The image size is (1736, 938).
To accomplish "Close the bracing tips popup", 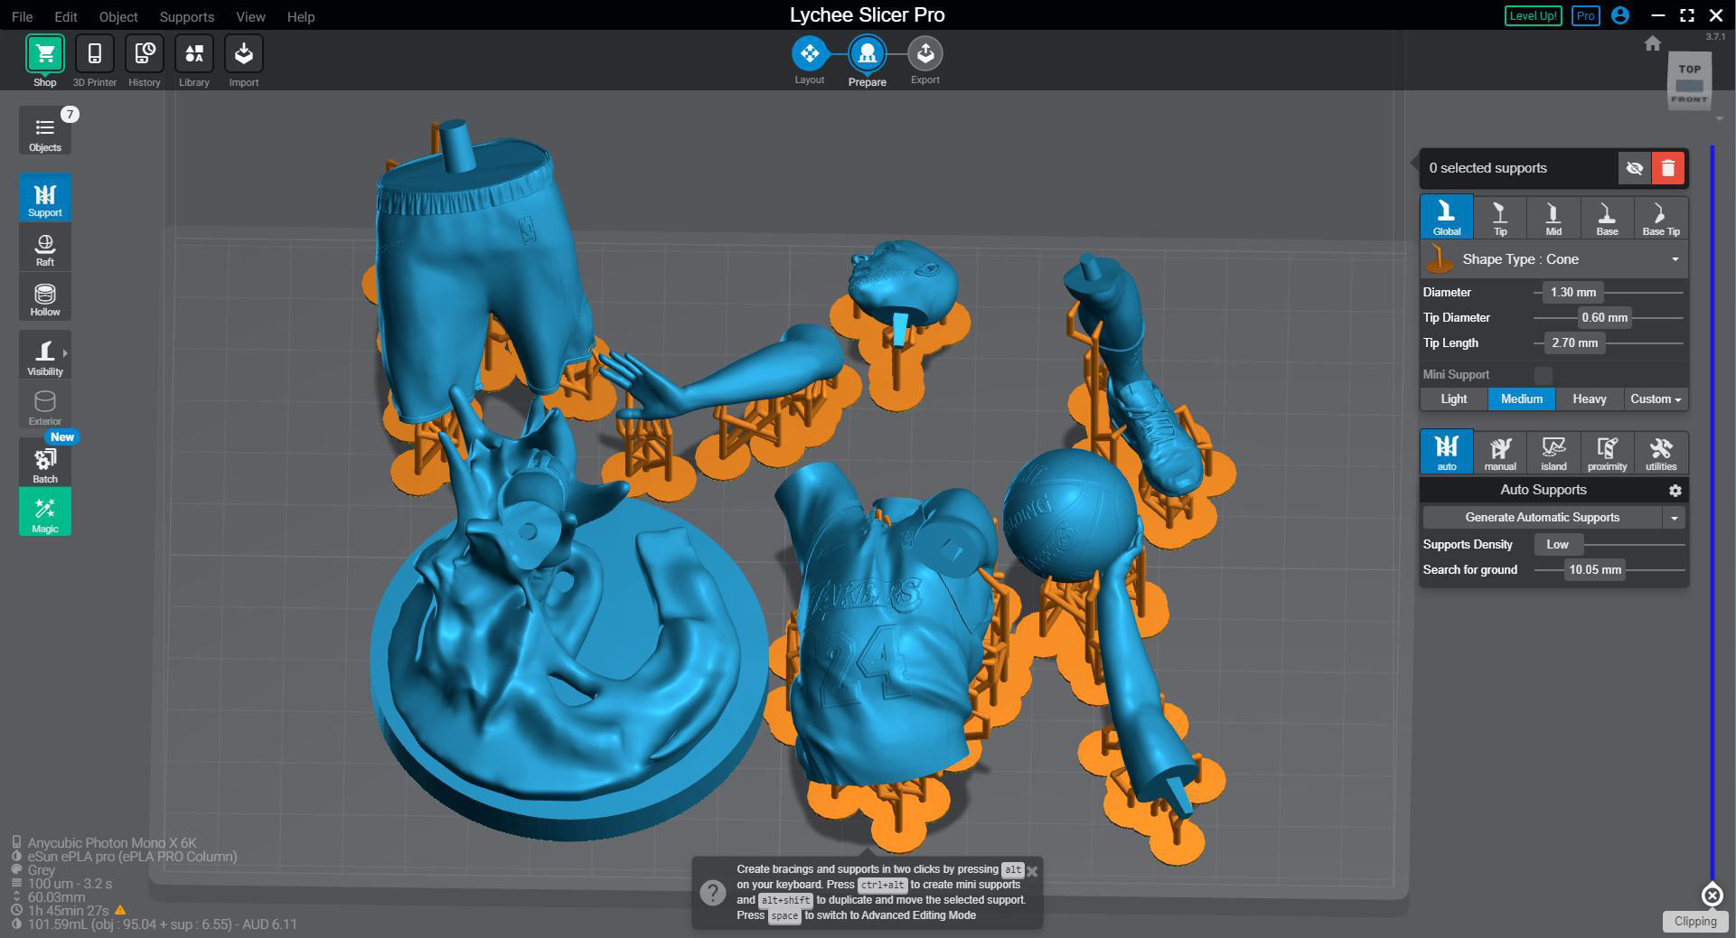I will tap(1032, 871).
